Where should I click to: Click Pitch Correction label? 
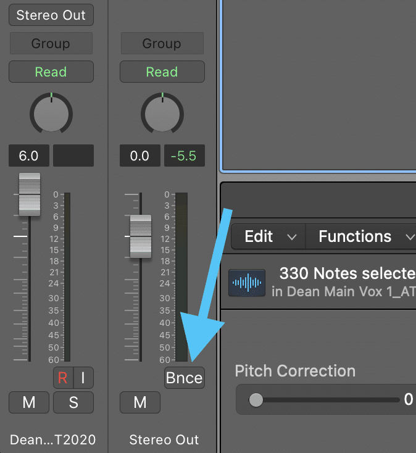coord(295,371)
